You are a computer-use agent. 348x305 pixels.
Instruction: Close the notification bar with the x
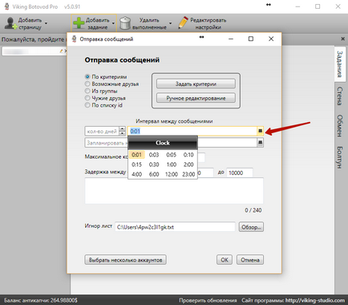point(343,39)
